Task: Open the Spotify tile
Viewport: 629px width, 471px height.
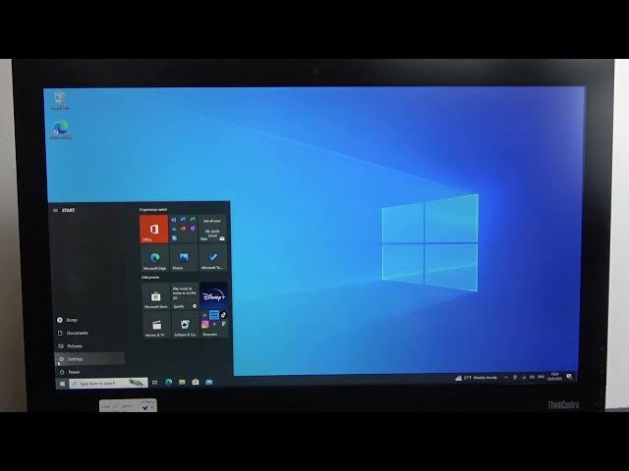Action: pos(185,296)
